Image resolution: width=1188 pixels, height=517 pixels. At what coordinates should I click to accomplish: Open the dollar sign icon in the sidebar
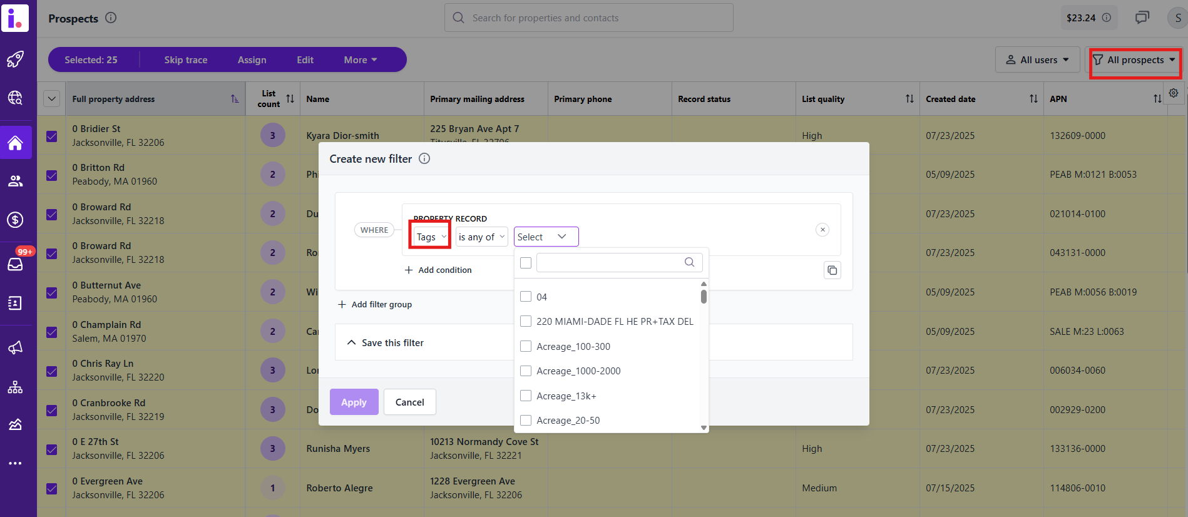tap(15, 220)
